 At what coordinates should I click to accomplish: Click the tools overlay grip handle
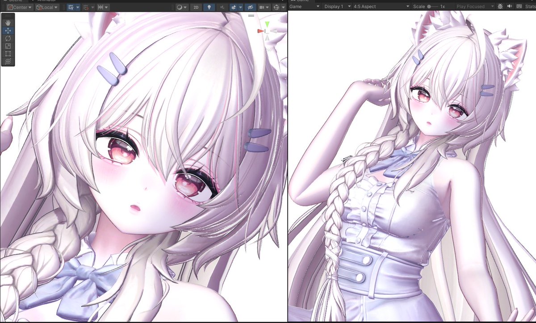pyautogui.click(x=8, y=16)
